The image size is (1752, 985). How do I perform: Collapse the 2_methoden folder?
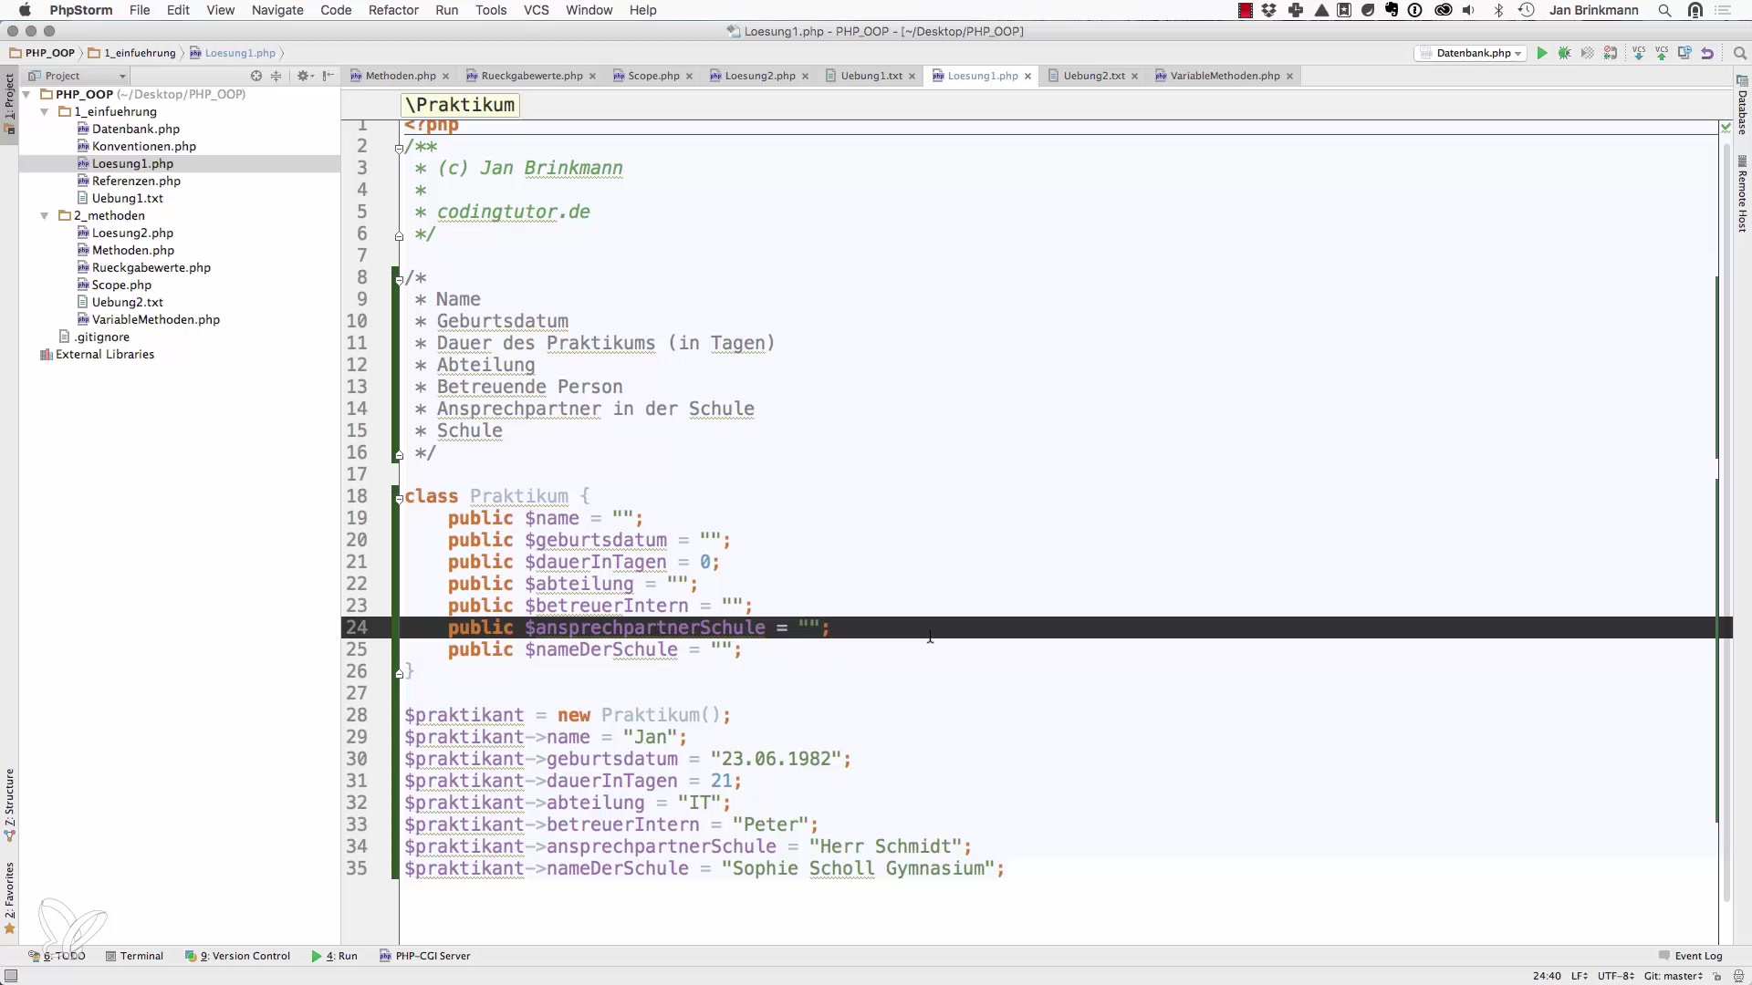(44, 216)
